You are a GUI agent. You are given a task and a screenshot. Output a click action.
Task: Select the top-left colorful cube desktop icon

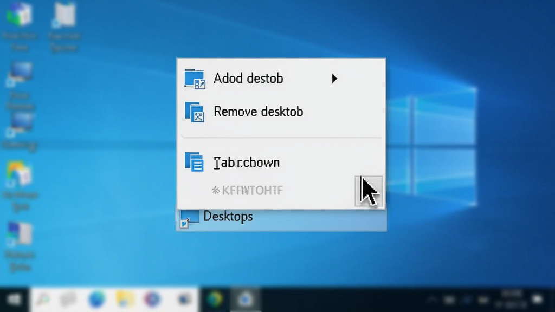tap(20, 15)
